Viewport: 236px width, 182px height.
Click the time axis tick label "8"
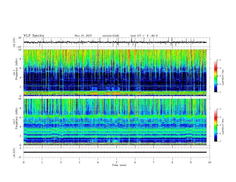tap(172, 162)
